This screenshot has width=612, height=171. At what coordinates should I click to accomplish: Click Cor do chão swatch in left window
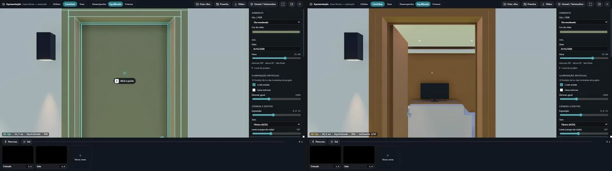click(276, 32)
